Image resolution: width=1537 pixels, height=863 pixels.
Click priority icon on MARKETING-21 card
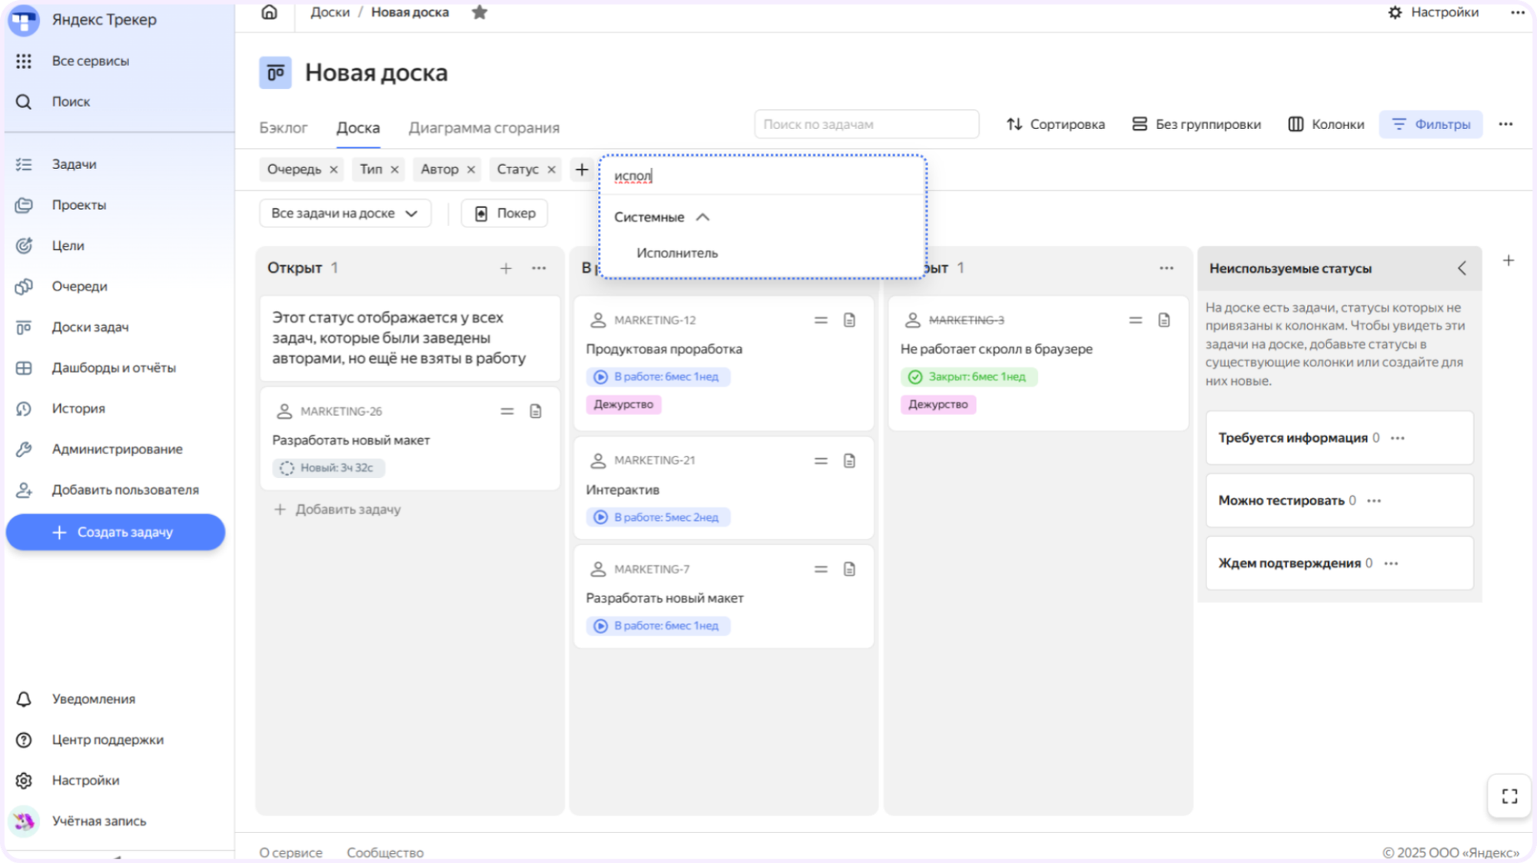821,460
